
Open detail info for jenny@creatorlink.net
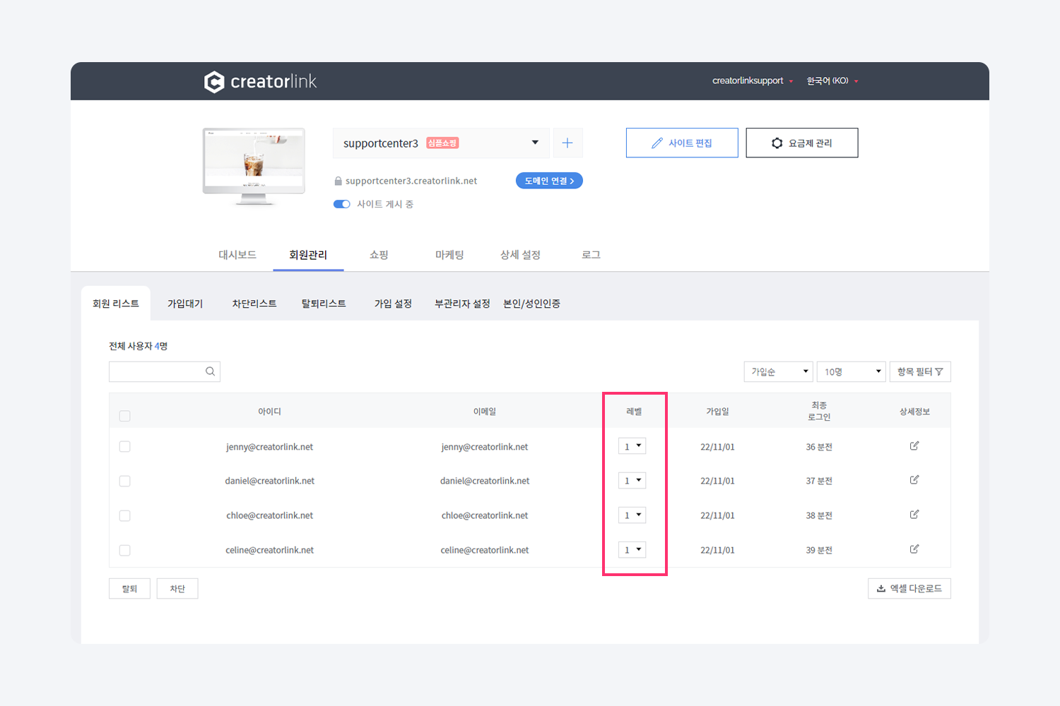pos(914,446)
